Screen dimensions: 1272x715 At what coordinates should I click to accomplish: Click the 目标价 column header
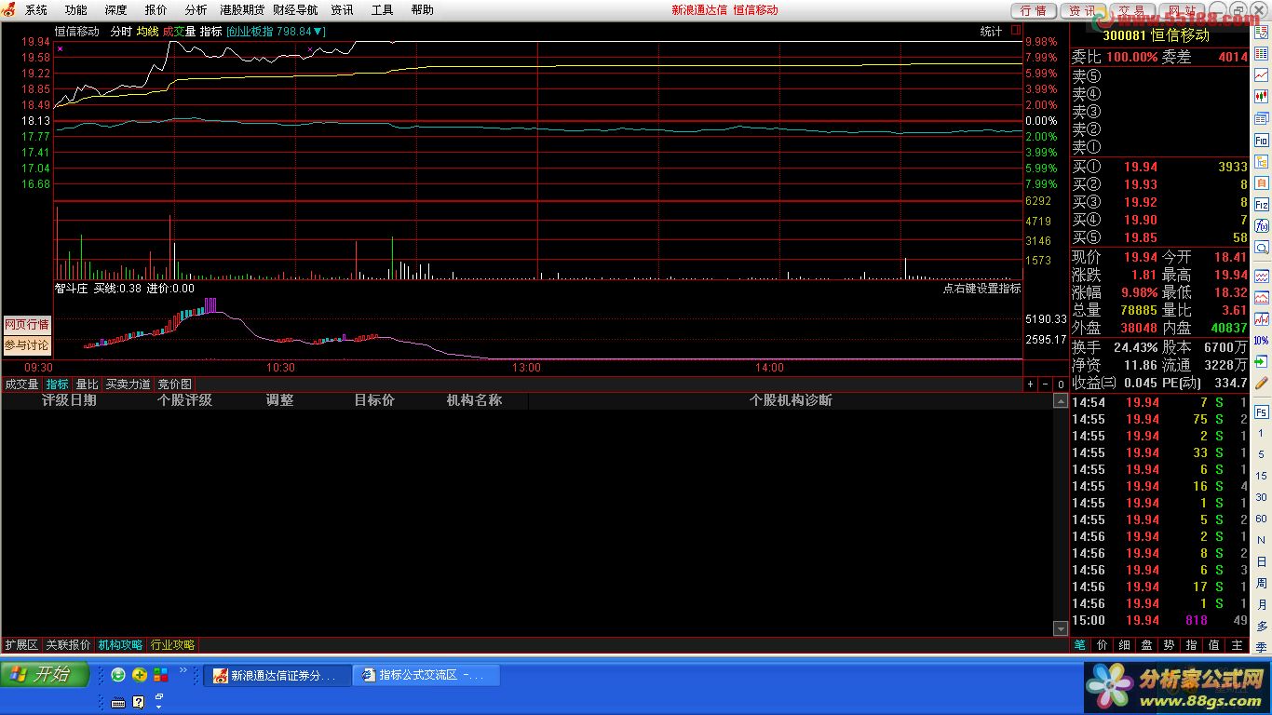(x=374, y=400)
